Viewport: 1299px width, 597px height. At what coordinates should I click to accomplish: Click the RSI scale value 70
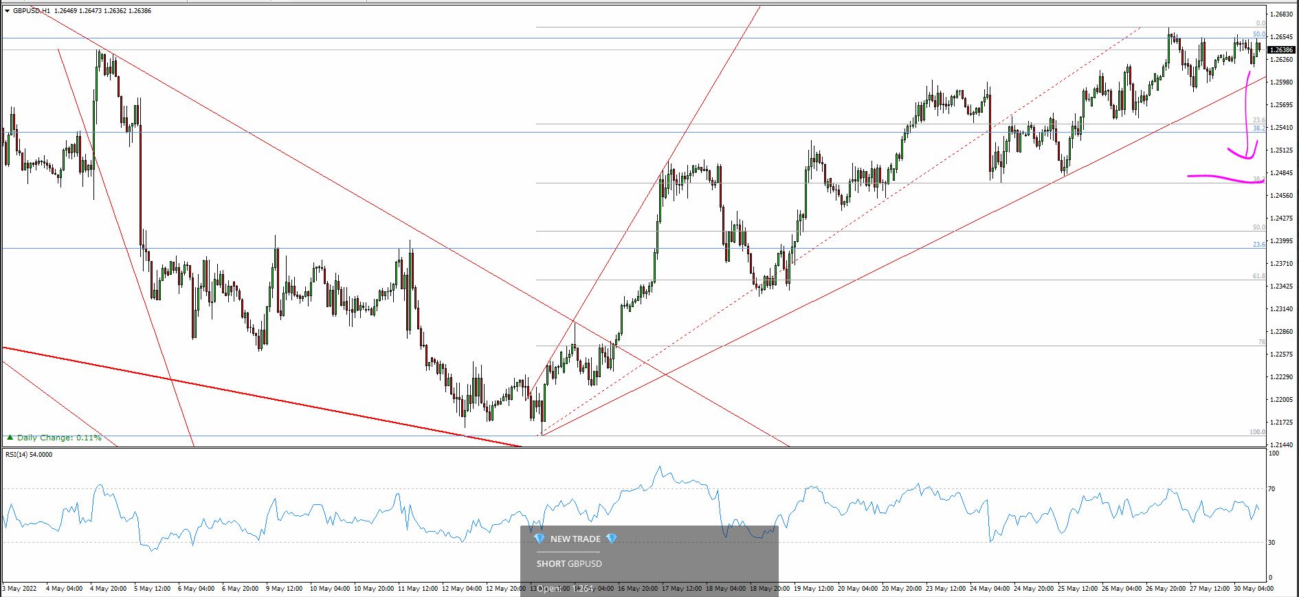1272,489
